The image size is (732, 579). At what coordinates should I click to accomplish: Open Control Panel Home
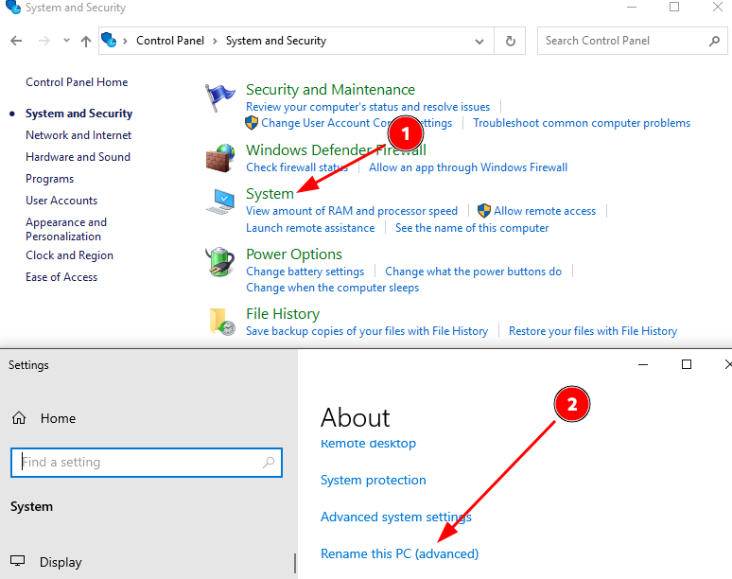[77, 82]
